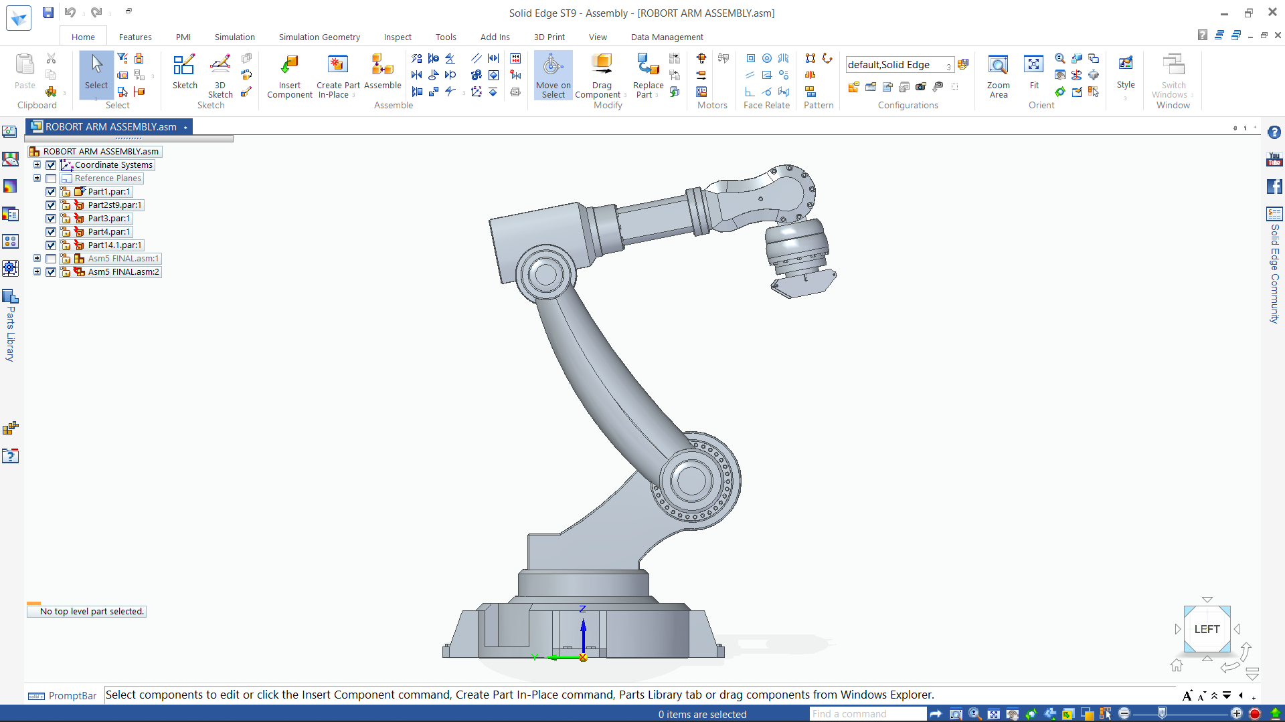Screen dimensions: 1285x722
Task: Expand the Coordinate Systems node
Action: click(x=37, y=164)
